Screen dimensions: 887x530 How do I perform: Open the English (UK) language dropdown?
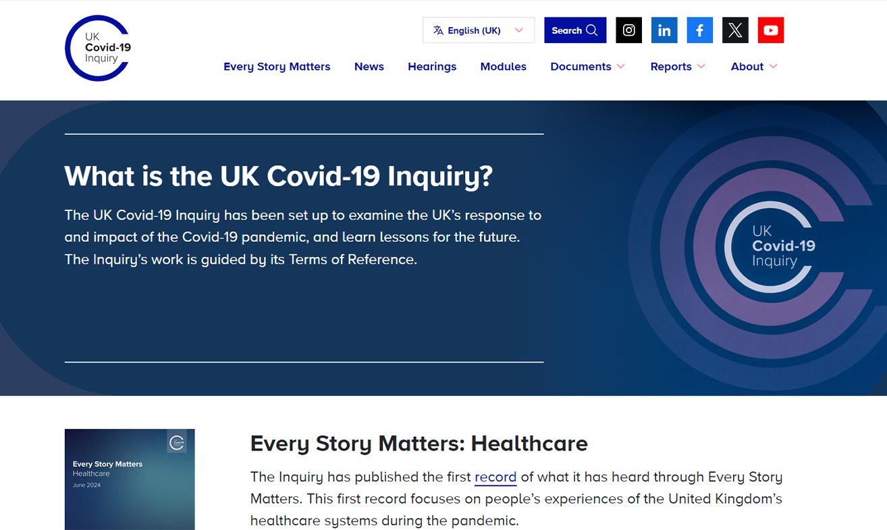tap(478, 30)
